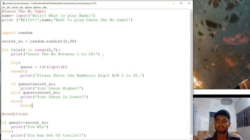
Task: Click the 'guess = int(input())' line
Action: (44, 67)
